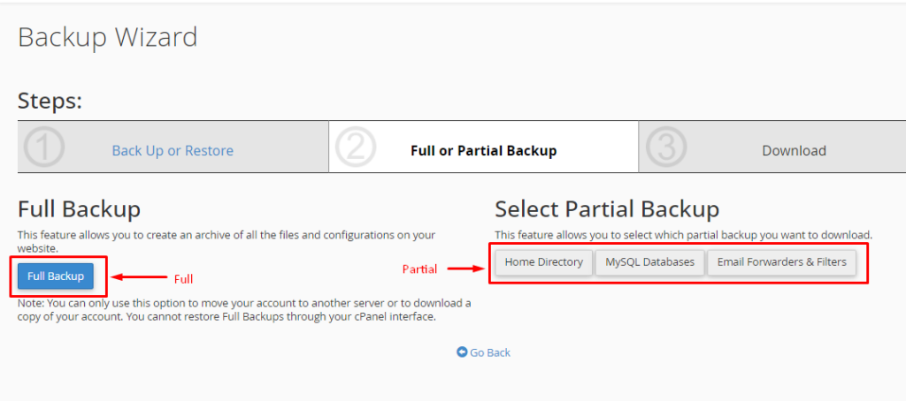Select the Full or Partial Backup step
Screen dimensions: 906x401
pos(483,150)
